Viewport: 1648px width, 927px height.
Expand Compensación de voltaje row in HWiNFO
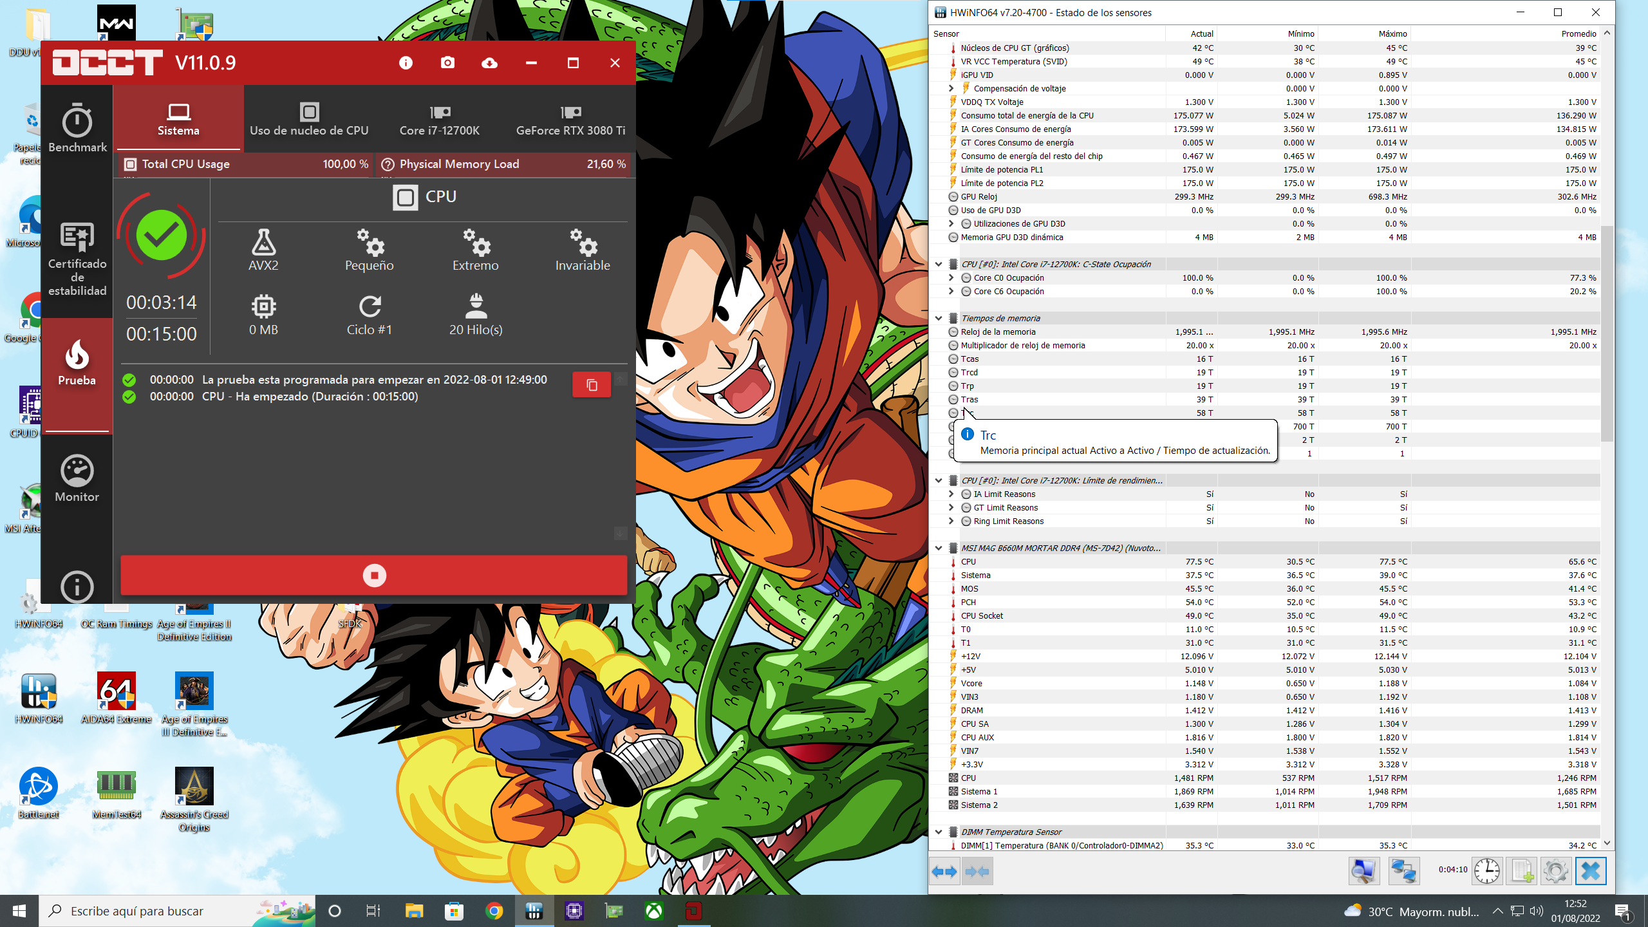point(951,88)
